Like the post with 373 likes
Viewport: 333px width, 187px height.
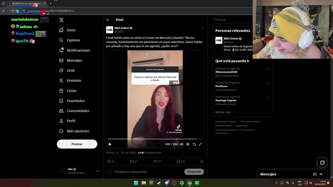point(157,161)
